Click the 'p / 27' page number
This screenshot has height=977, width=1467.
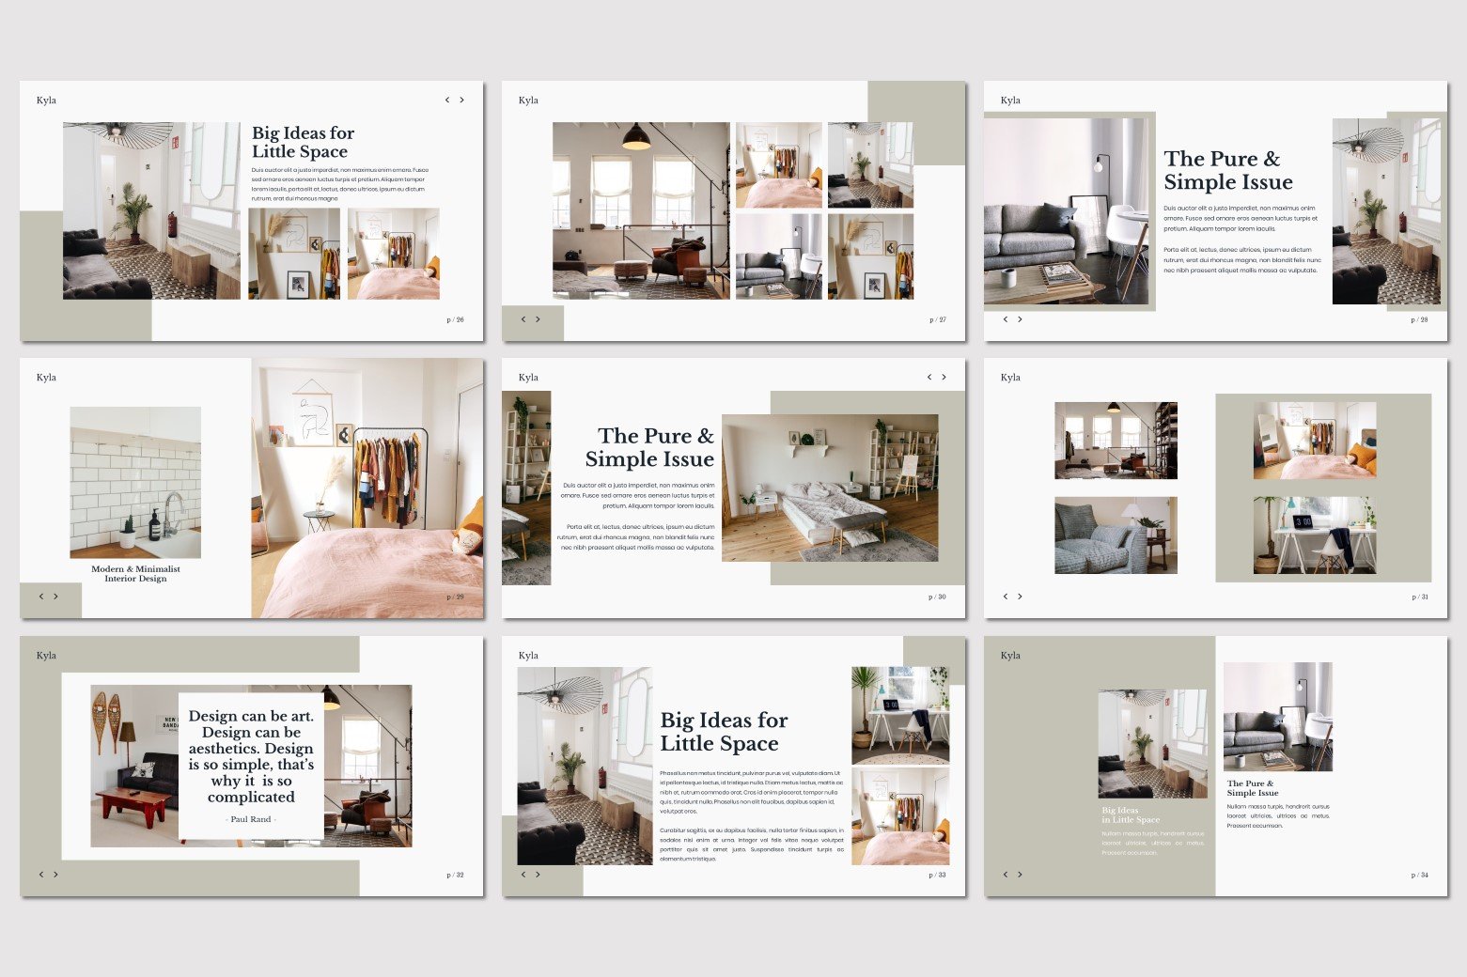[938, 319]
